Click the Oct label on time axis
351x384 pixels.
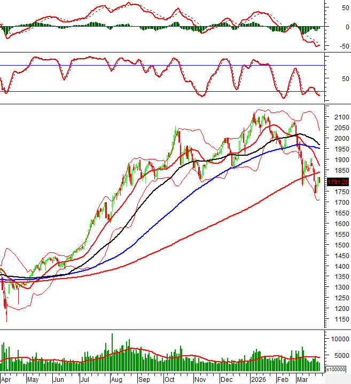point(169,380)
